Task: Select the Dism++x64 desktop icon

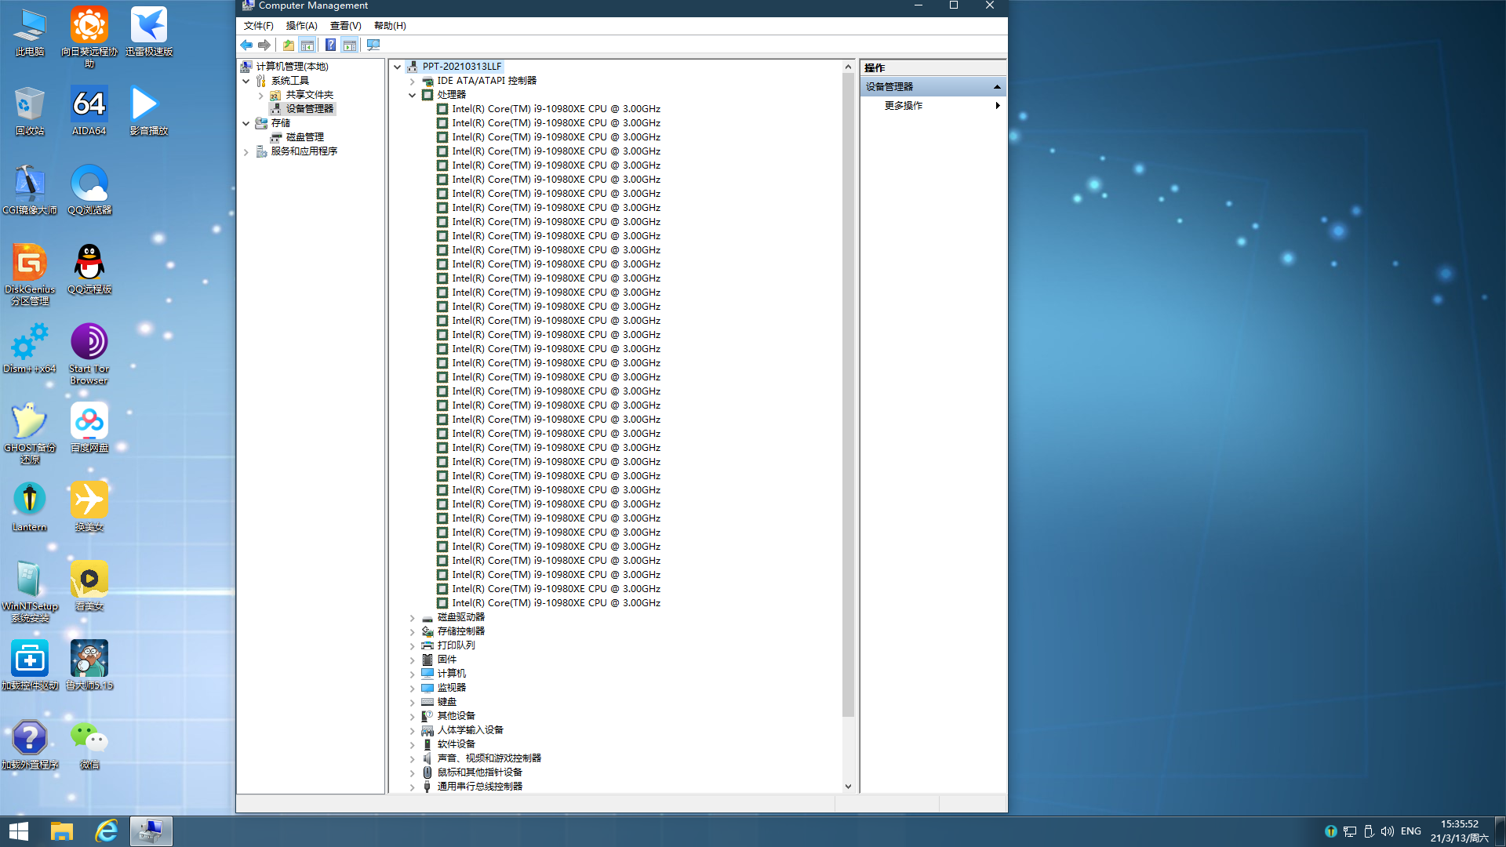Action: [x=30, y=348]
